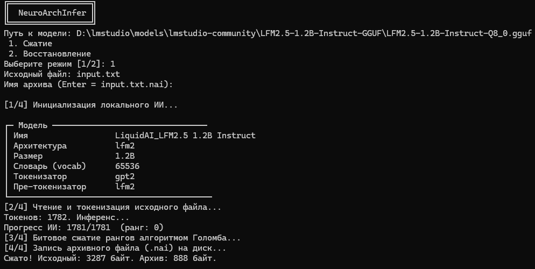Click step [2/4] Чтение и токенизация line

[112, 207]
